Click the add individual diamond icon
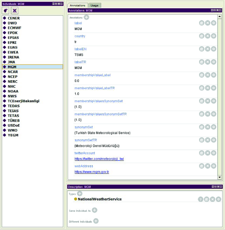 point(6,11)
